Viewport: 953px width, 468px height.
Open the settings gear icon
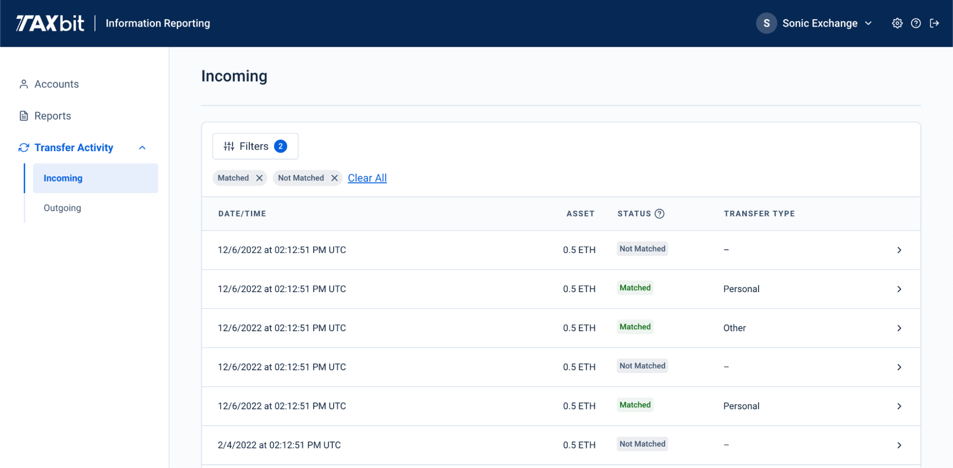click(x=897, y=23)
